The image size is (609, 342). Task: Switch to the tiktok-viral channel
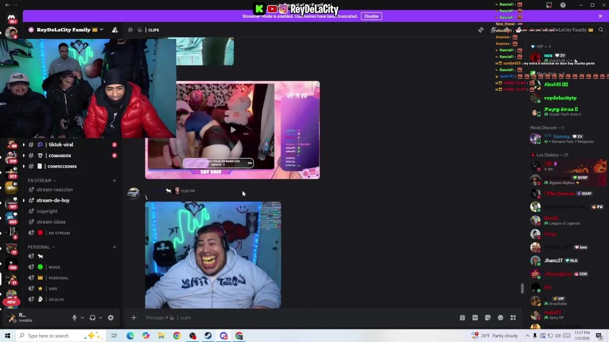pyautogui.click(x=61, y=144)
